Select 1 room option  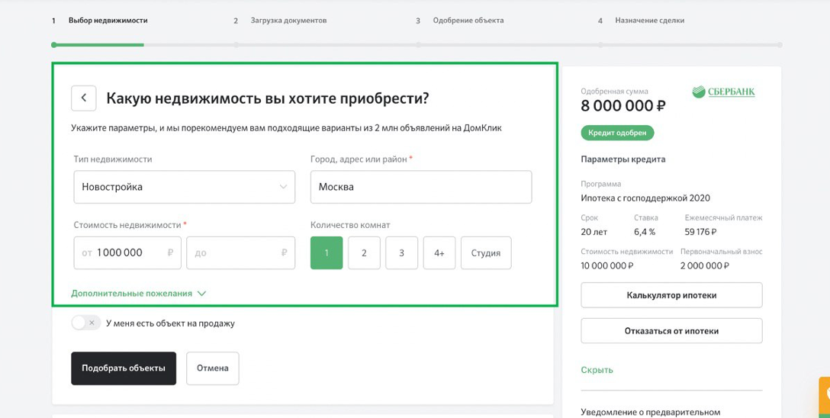[x=327, y=252]
